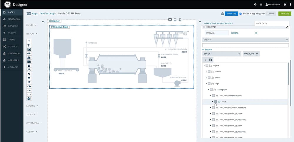Viewport: 294px width, 142px height.
Task: Open the OPC UA source dropdown
Action: point(222,54)
